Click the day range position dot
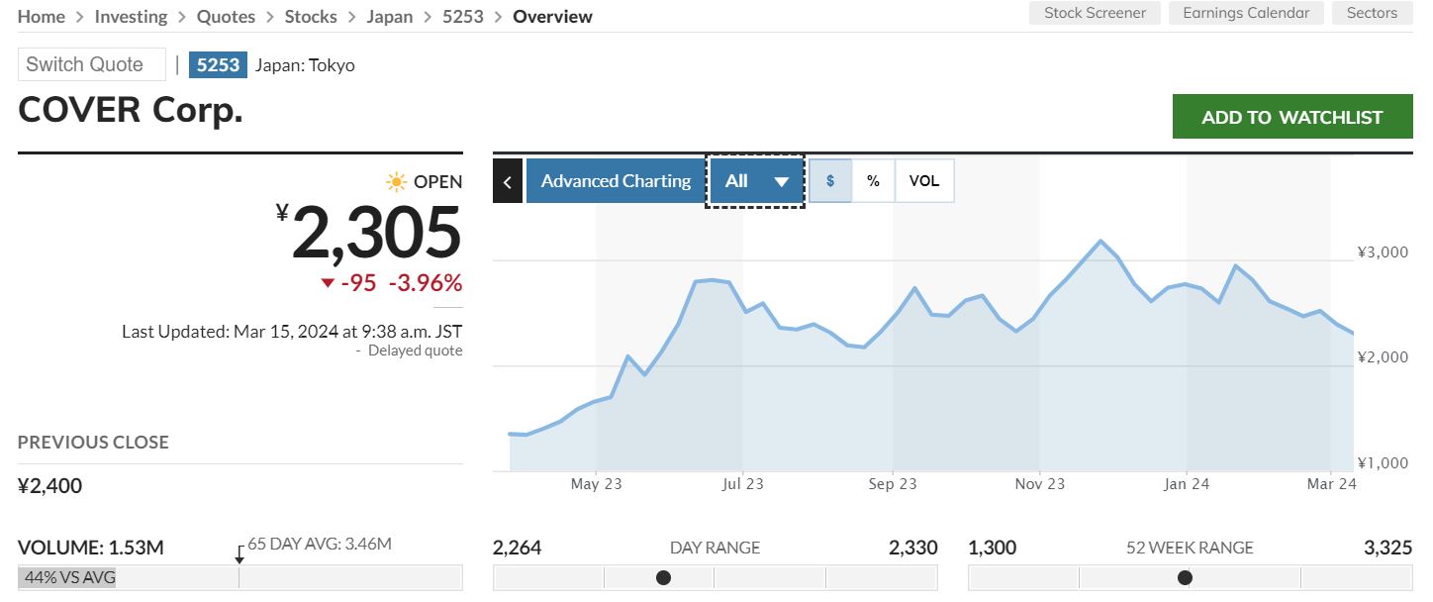 point(663,577)
